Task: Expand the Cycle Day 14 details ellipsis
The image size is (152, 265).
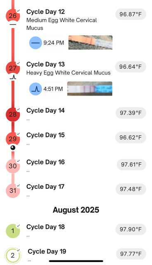Action: 28,120
